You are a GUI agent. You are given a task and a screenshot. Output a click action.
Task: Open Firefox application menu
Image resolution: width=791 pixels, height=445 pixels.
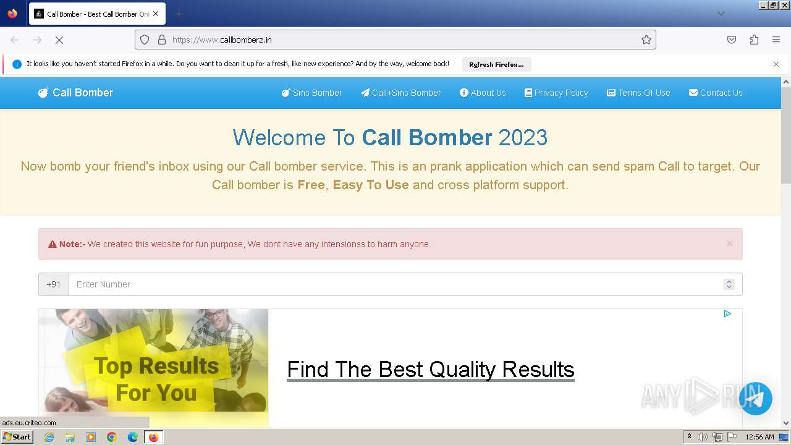pos(776,40)
